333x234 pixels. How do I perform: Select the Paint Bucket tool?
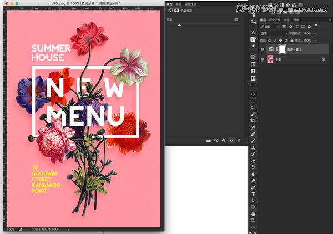point(253,167)
